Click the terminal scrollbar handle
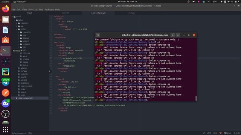241x135 pixels. (x=196, y=98)
